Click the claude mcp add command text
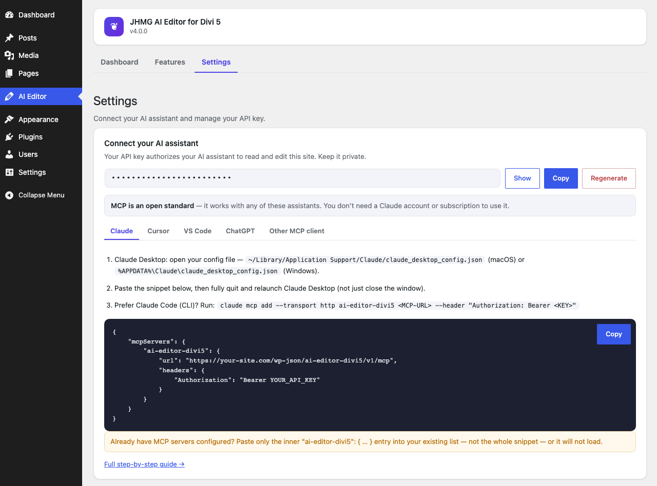This screenshot has height=486, width=657. coord(398,306)
